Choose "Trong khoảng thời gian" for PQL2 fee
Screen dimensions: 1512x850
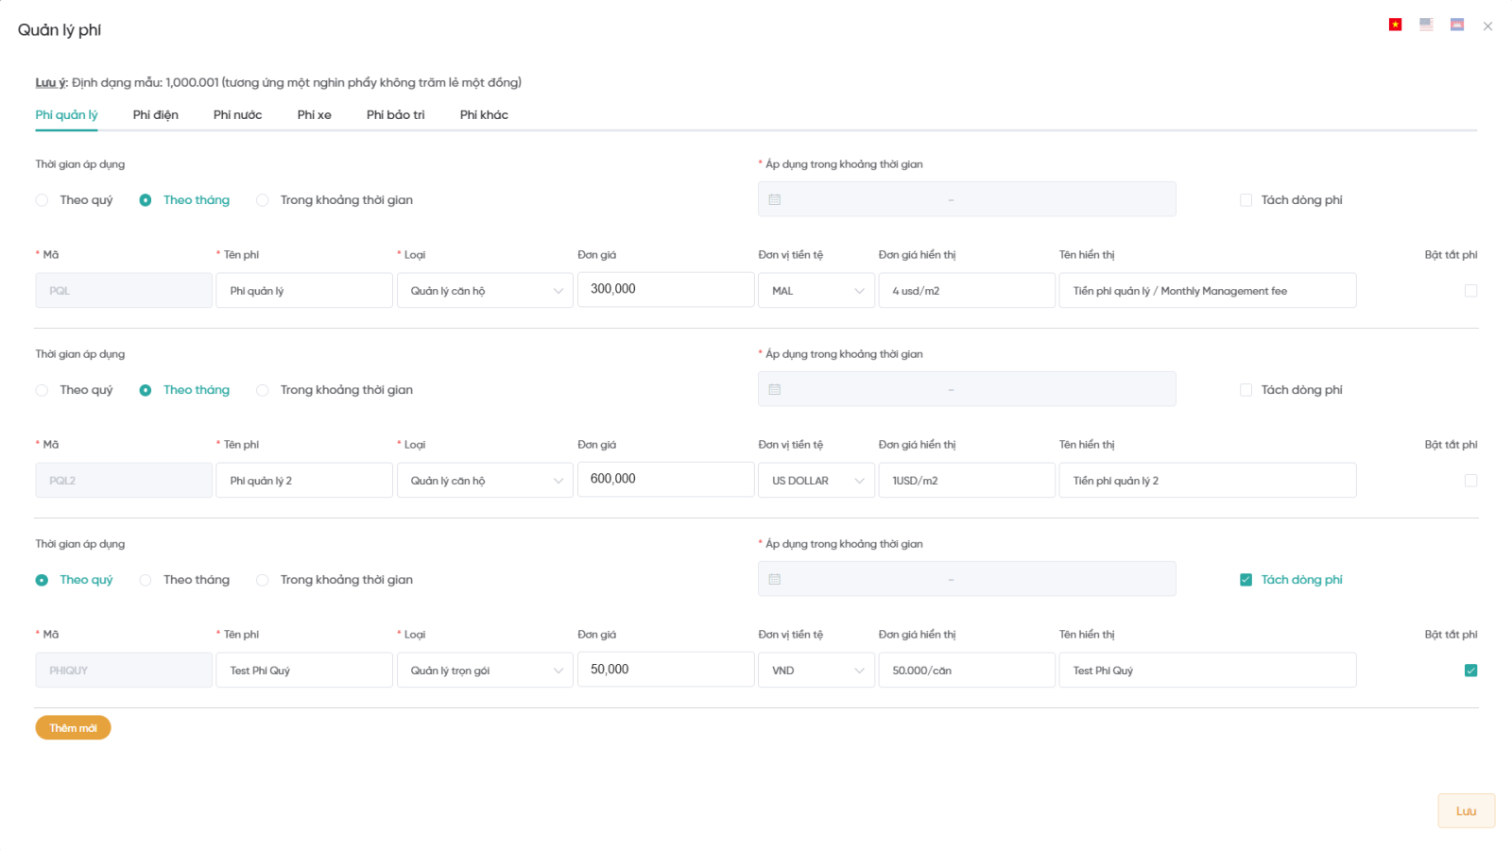pos(263,390)
